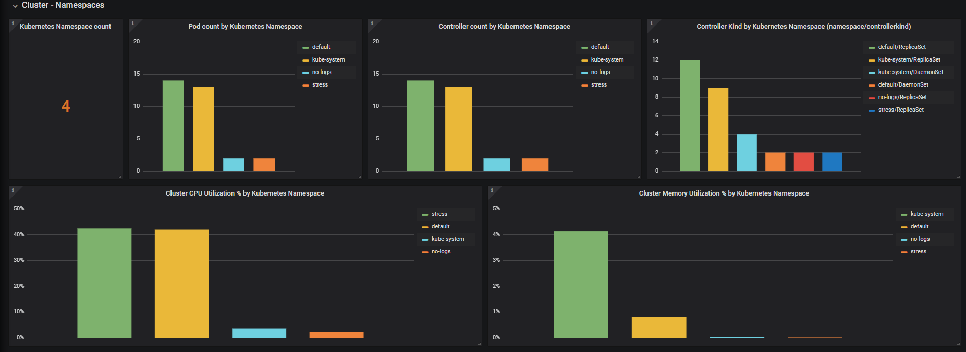Collapse the Cluster - Namespaces row chevron

(x=15, y=6)
